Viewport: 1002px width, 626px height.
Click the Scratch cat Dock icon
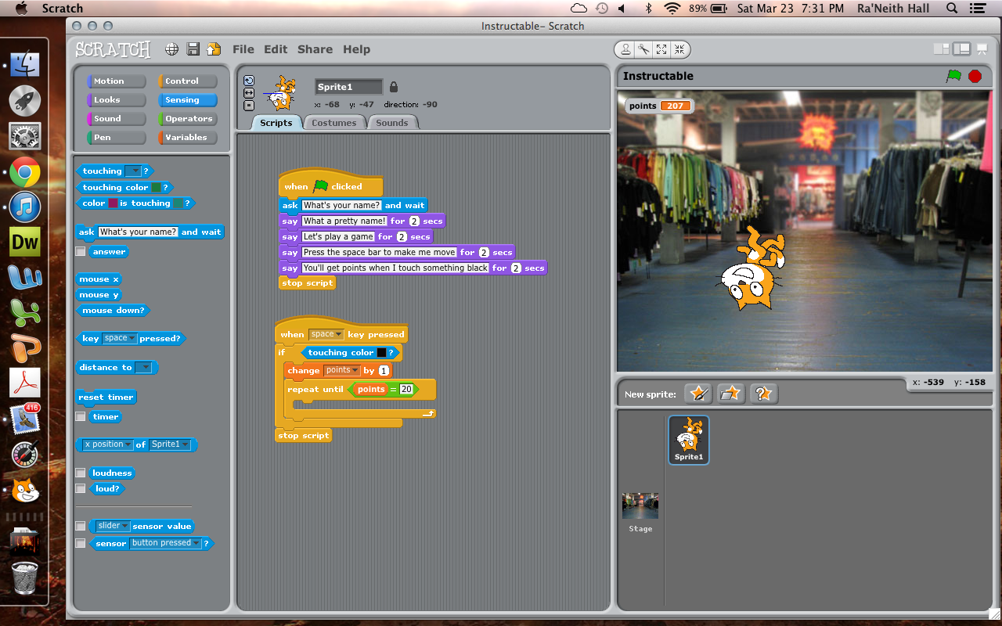(x=25, y=491)
